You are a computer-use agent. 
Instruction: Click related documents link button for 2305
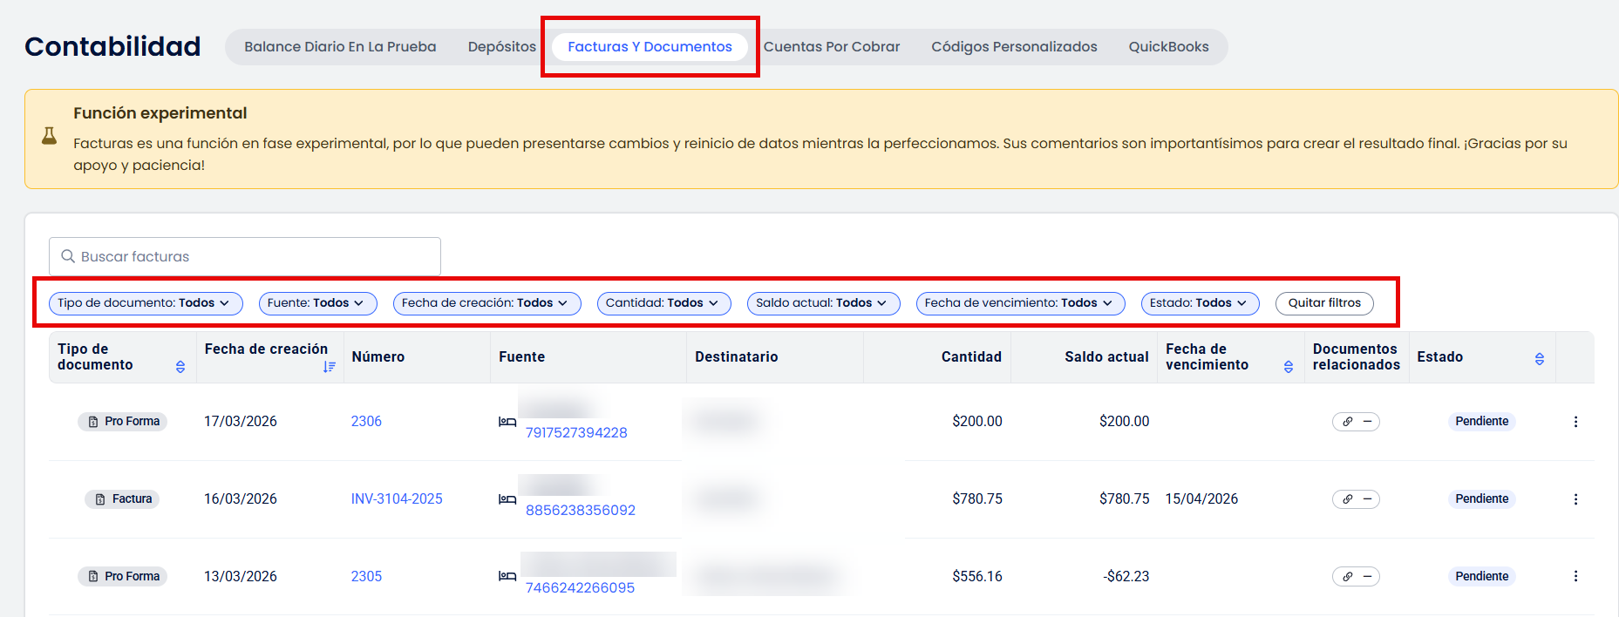(1356, 576)
